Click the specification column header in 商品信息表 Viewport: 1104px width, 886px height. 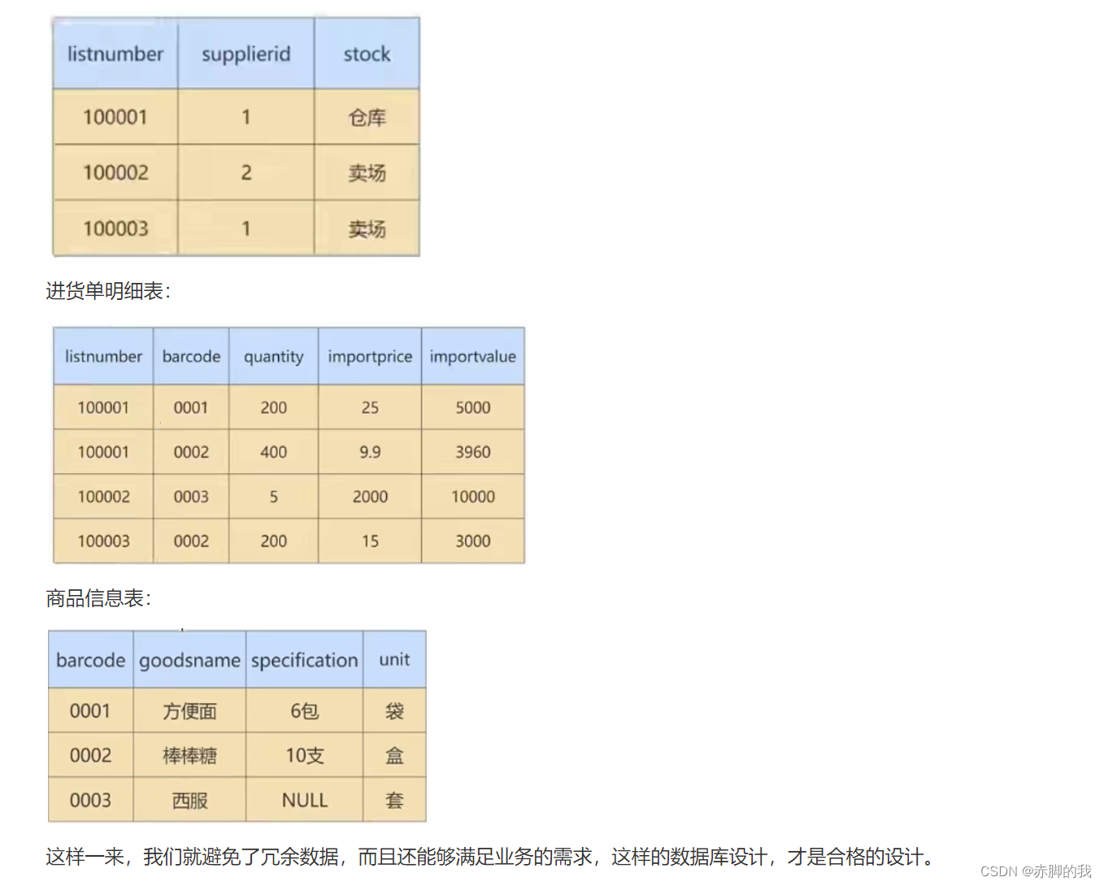click(x=304, y=661)
